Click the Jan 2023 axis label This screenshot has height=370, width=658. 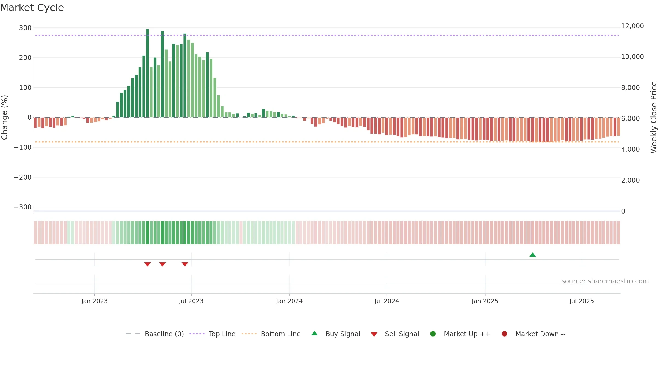pos(95,301)
